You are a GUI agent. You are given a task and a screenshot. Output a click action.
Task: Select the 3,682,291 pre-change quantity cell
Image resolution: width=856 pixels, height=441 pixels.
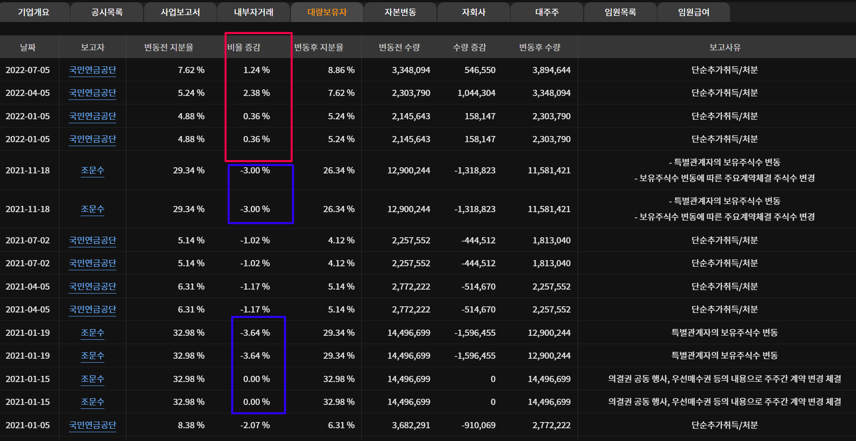click(411, 425)
